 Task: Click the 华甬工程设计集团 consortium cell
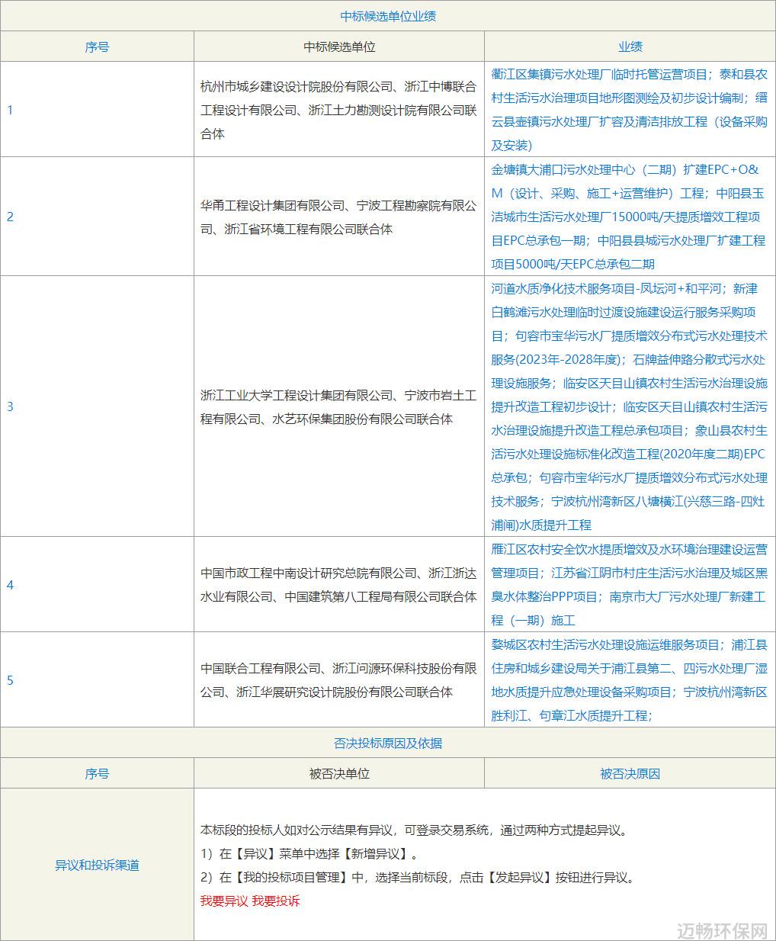point(339,217)
